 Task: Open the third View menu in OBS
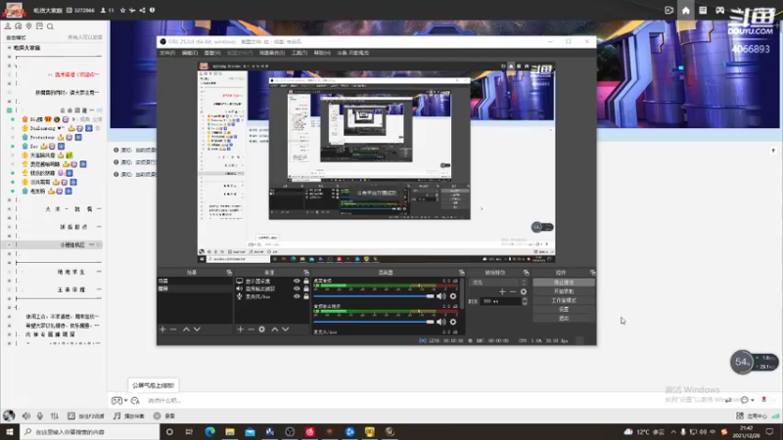coord(212,53)
